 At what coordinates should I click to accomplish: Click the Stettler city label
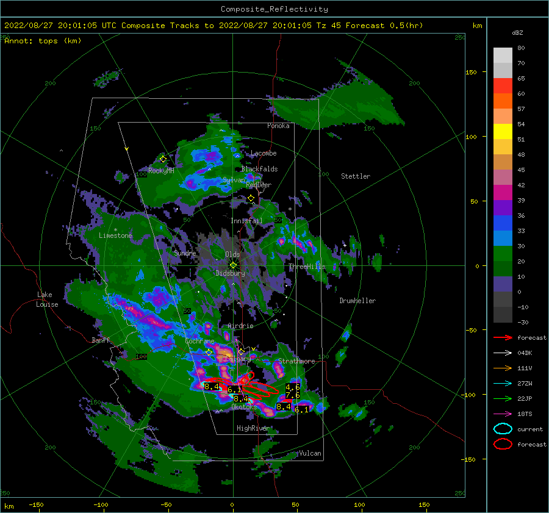click(356, 176)
